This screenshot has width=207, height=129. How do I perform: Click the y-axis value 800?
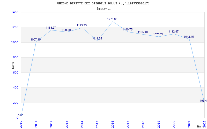16,58
